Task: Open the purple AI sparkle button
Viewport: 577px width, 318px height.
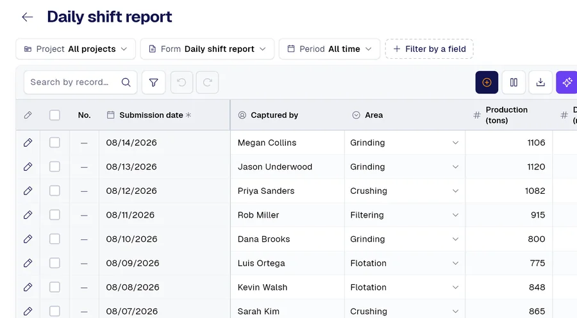Action: 567,83
